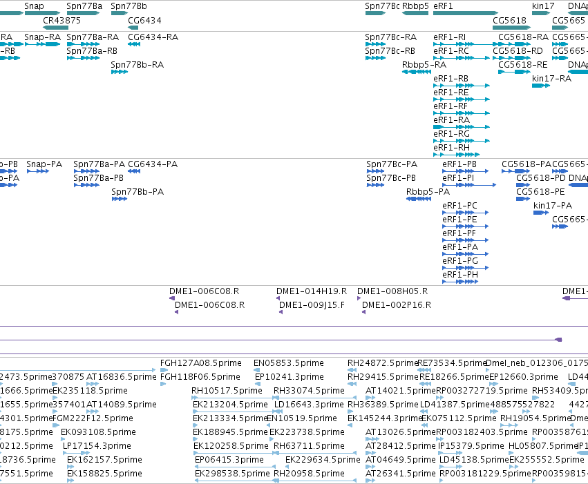Image resolution: width=588 pixels, height=484 pixels.
Task: Select the RH20958.5prime EST label
Action: click(309, 474)
